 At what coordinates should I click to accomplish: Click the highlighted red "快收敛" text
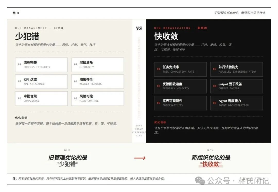[x=211, y=164]
